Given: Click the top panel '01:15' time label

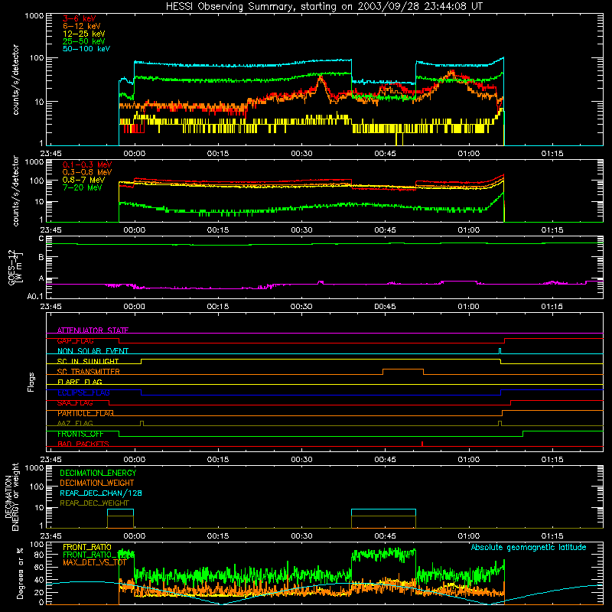Looking at the screenshot, I should tap(552, 154).
